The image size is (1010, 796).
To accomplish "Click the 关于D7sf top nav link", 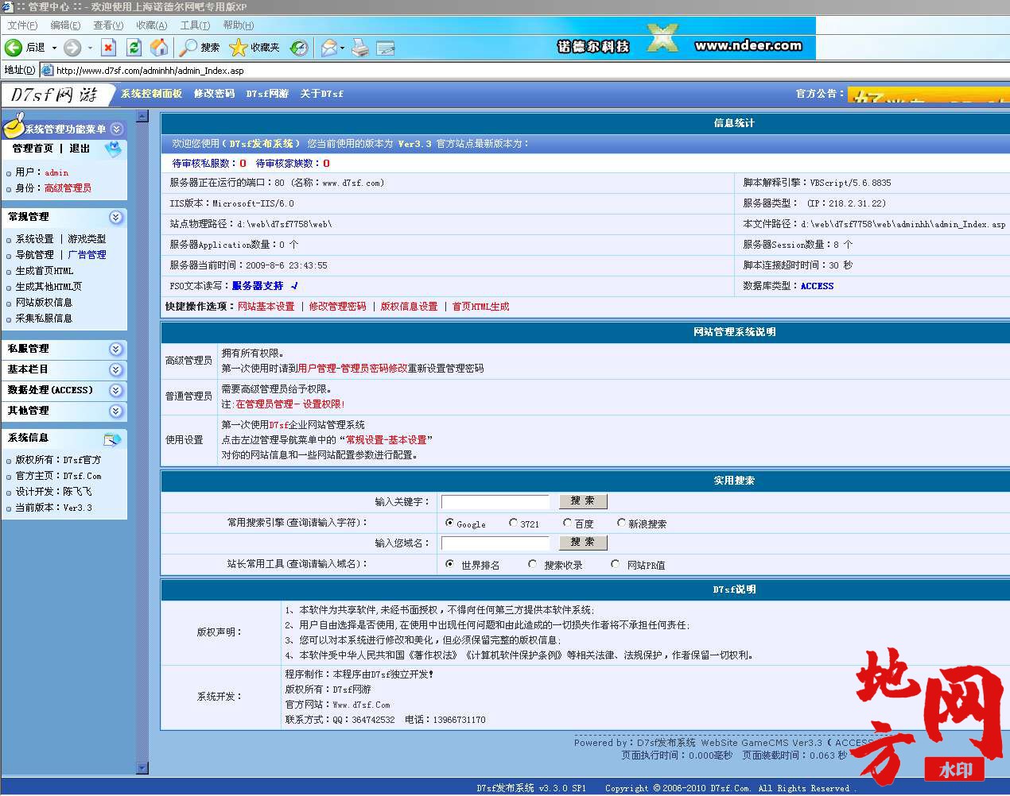I will click(x=321, y=94).
